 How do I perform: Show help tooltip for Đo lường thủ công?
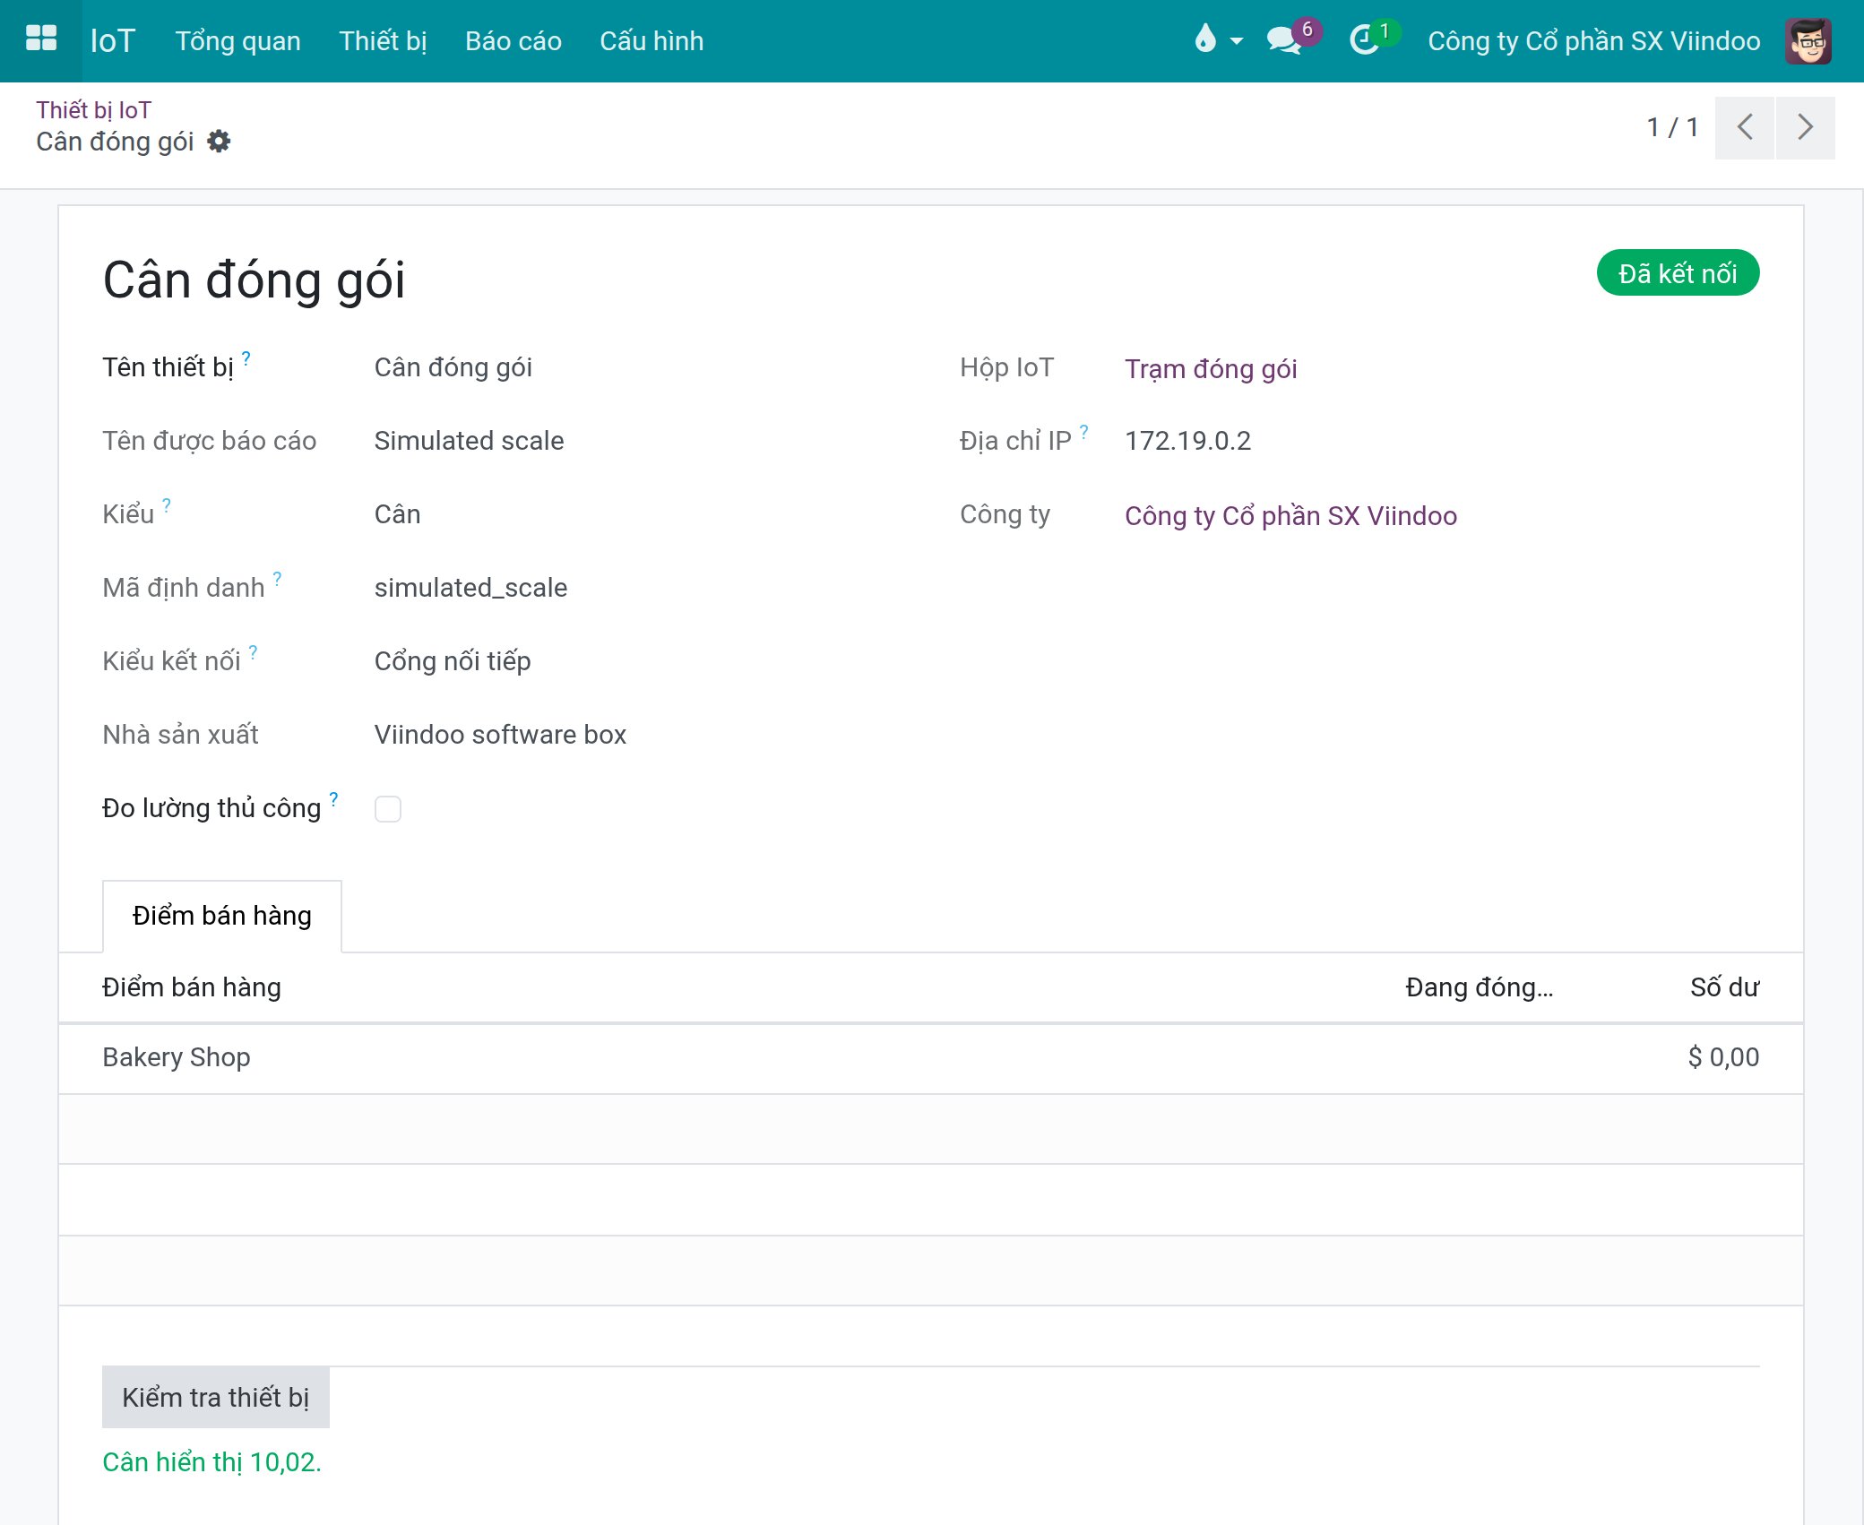(x=333, y=798)
